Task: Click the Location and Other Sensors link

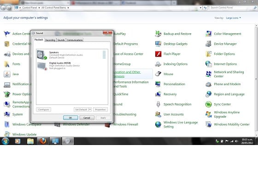Action: pyautogui.click(x=127, y=74)
